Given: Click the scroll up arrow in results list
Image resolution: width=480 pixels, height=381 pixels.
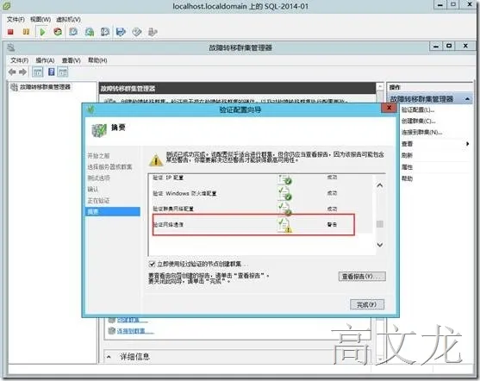Looking at the screenshot, I should [379, 185].
